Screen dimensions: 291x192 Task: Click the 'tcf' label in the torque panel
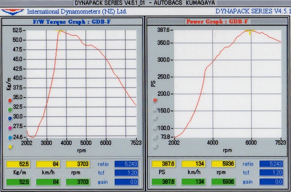[x=101, y=173]
